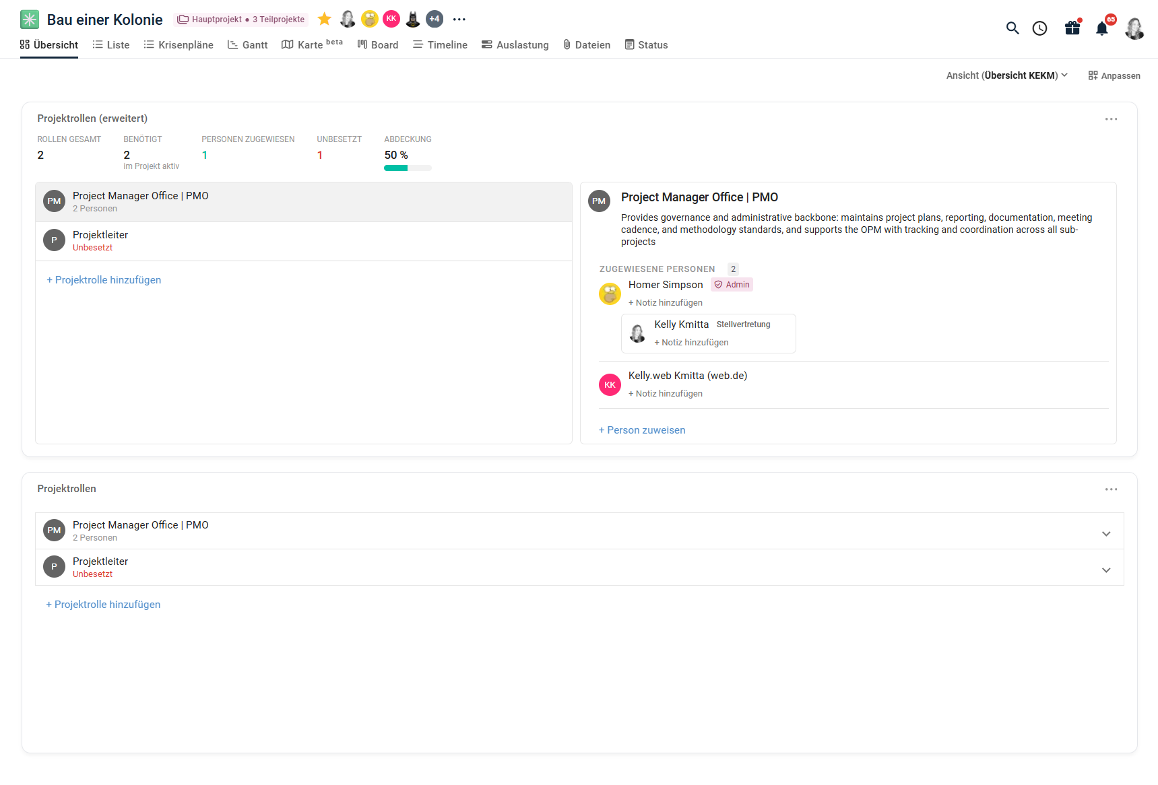Click Projektrolle hinzufügen in upper widget
1158x785 pixels.
104,280
